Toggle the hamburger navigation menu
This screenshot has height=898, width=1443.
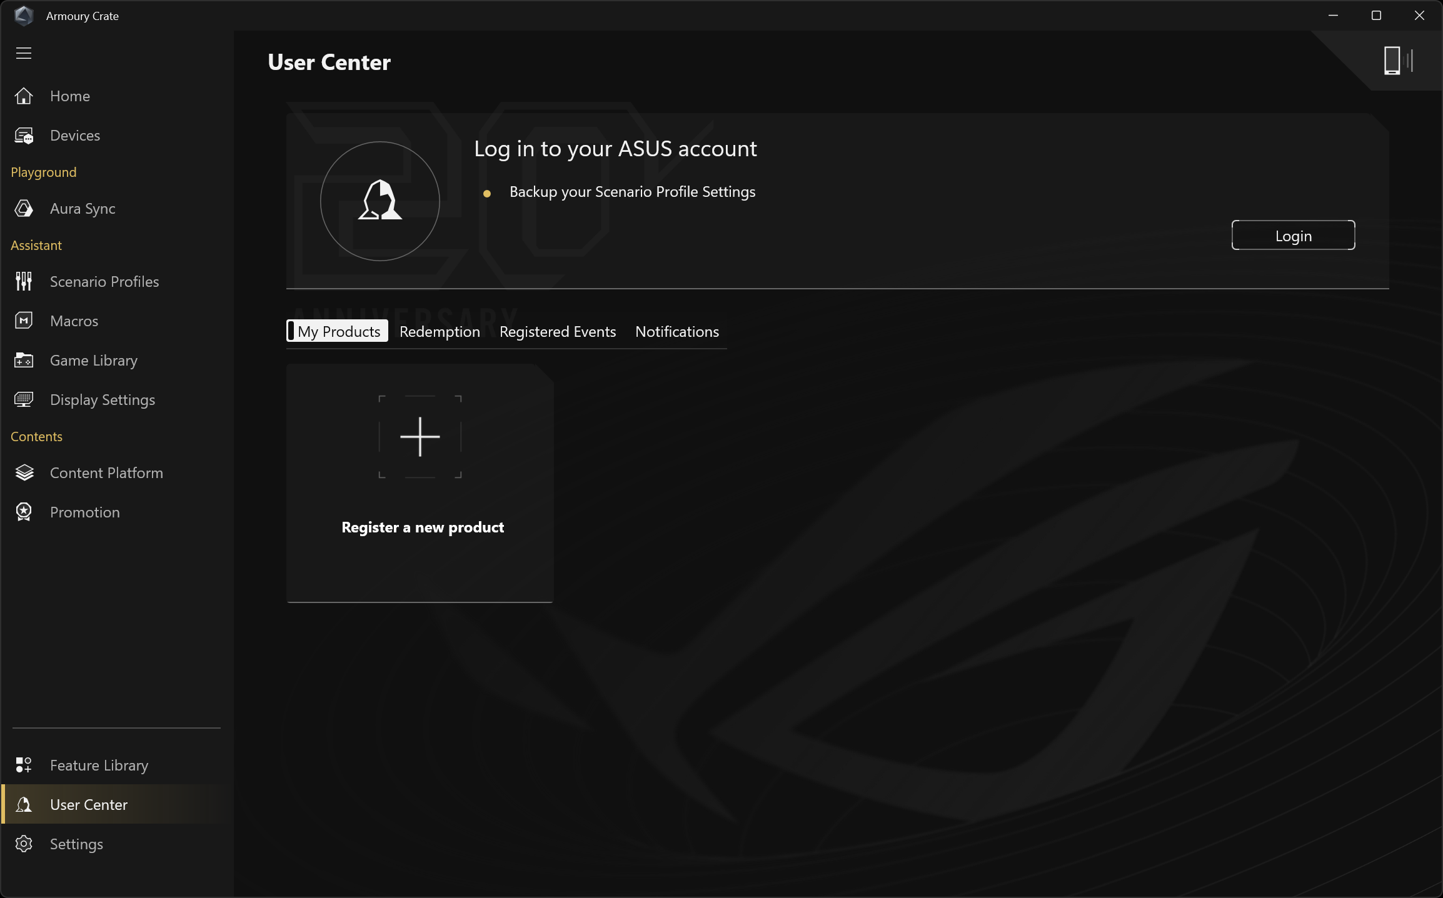pyautogui.click(x=24, y=53)
